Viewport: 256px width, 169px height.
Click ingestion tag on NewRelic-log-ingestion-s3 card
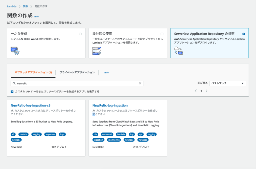(50, 134)
